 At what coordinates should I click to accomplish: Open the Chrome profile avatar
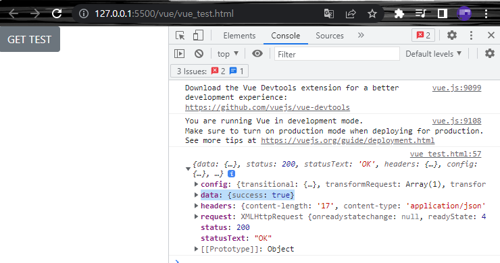point(464,13)
